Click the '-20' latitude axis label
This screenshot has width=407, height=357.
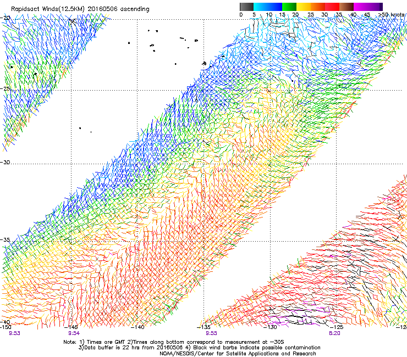pos(5,18)
